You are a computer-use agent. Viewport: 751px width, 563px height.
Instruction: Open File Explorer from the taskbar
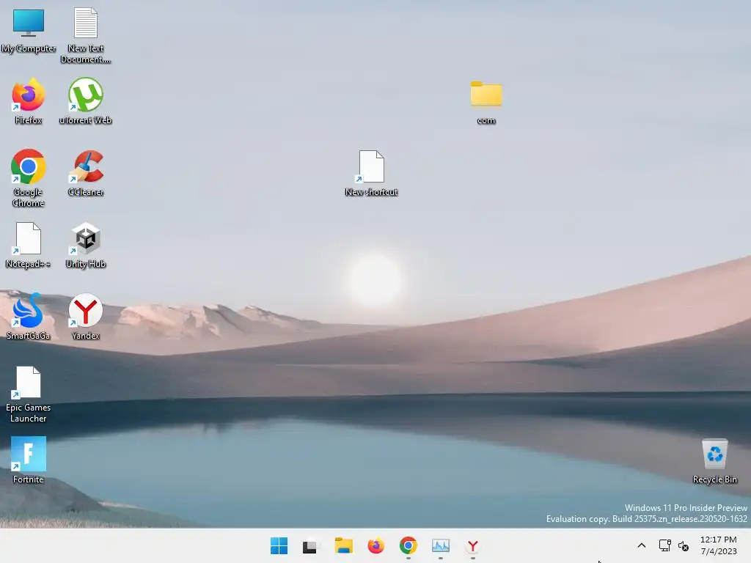click(343, 545)
